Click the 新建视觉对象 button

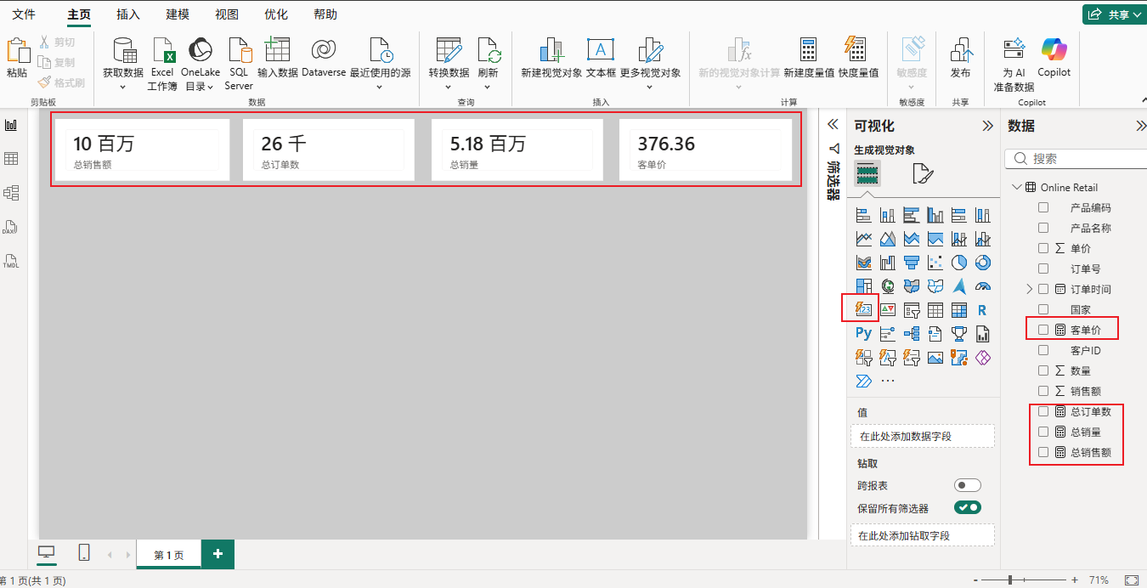551,59
